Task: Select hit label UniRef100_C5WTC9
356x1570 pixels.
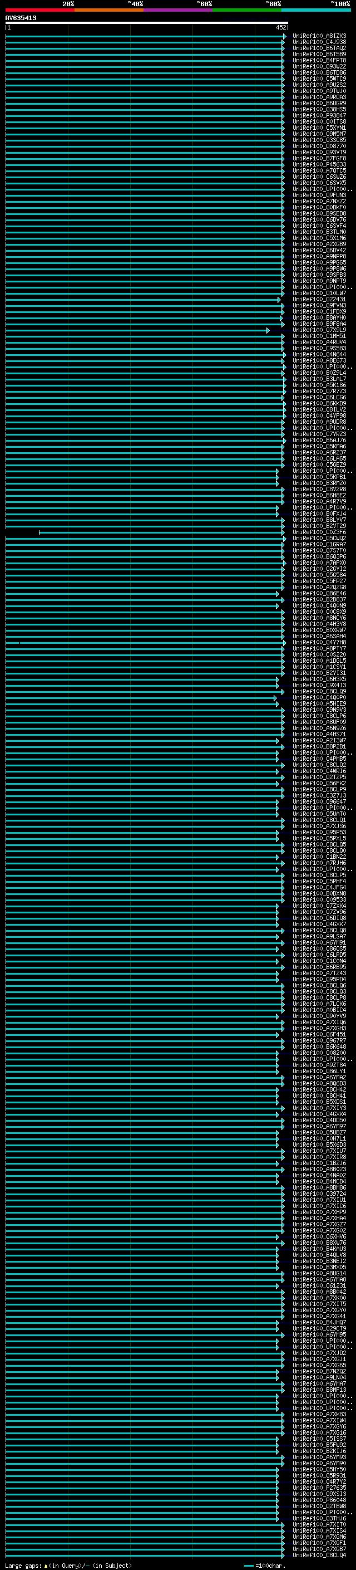Action: point(319,79)
